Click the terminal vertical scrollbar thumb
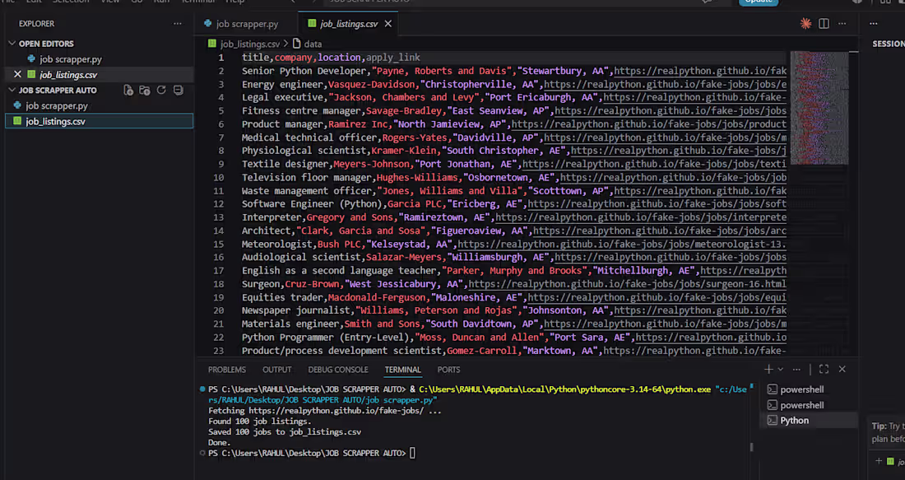This screenshot has height=480, width=905. click(x=751, y=446)
